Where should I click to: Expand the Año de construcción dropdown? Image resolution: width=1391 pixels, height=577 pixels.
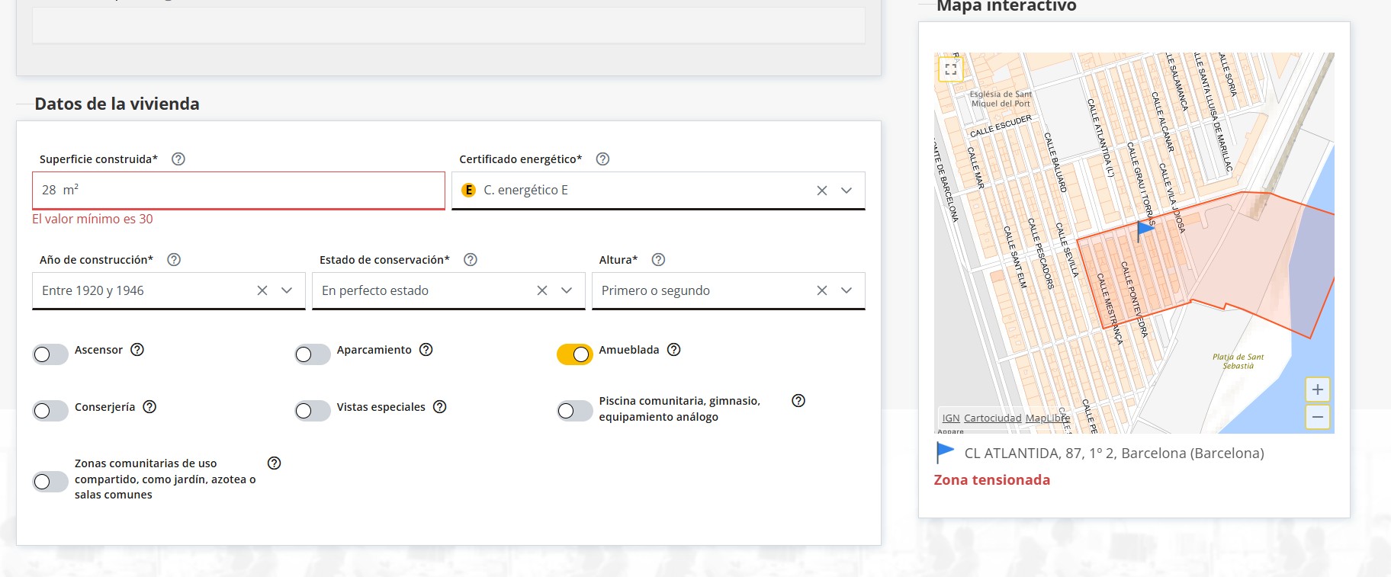pos(287,290)
